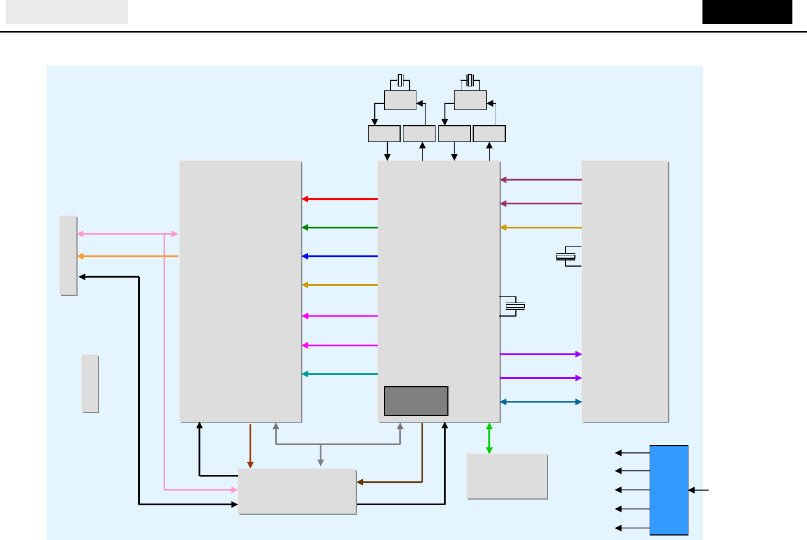Viewport: 807px width, 540px height.
Task: Click the light gray rectangle in the page header
Action: 67,12
